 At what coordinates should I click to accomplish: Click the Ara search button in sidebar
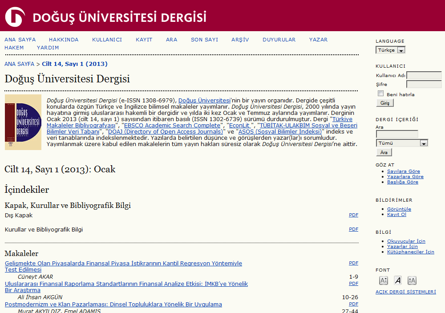click(384, 153)
